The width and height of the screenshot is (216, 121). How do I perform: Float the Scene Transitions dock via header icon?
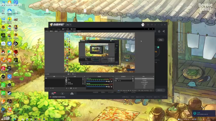click(x=133, y=77)
